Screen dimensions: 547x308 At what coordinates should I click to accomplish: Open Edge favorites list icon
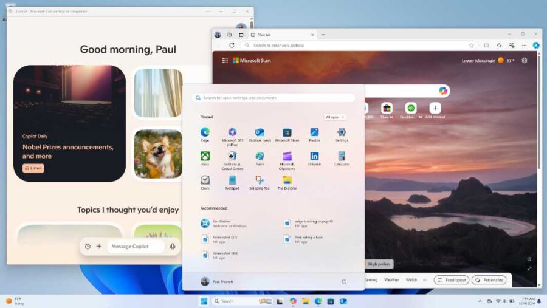(499, 46)
